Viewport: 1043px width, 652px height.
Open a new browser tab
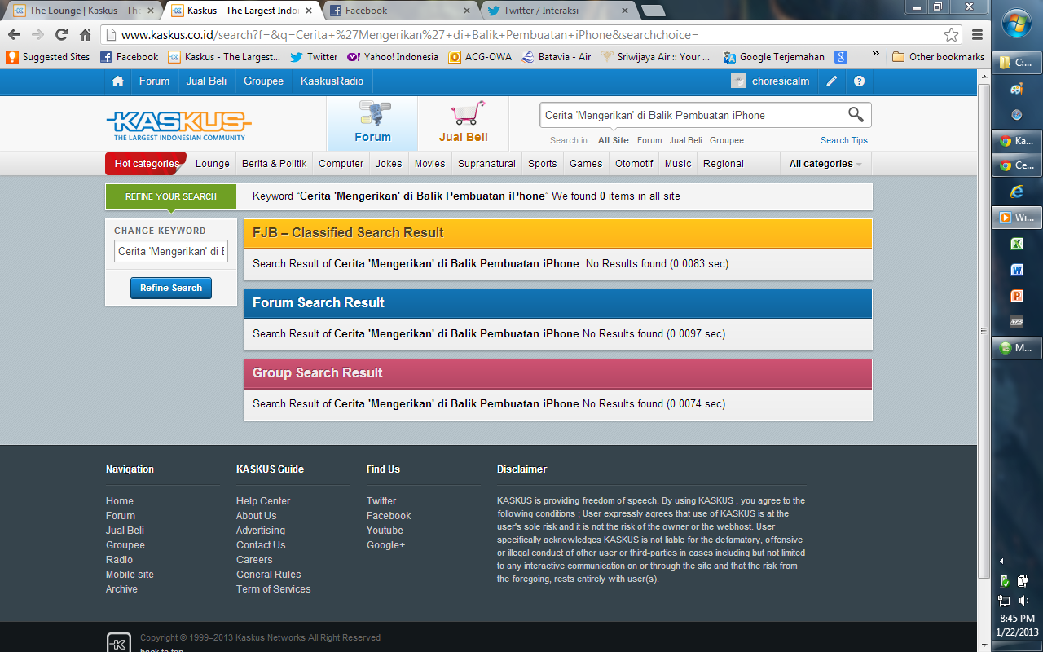[x=653, y=11]
